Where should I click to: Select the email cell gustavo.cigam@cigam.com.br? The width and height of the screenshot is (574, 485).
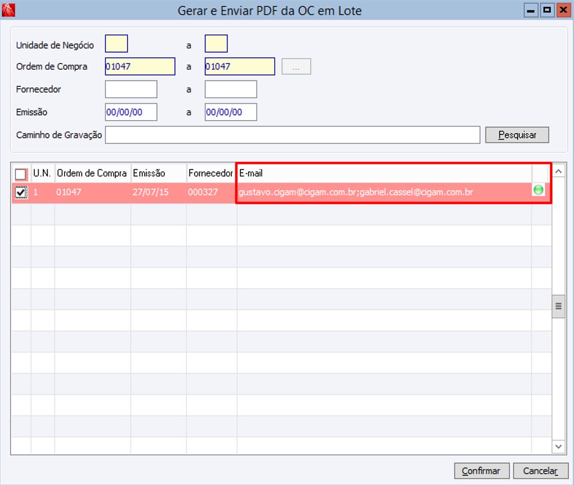(384, 193)
